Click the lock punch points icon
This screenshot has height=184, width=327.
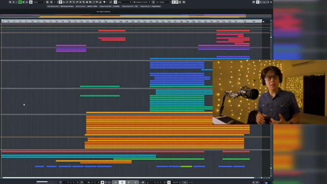[102, 182]
